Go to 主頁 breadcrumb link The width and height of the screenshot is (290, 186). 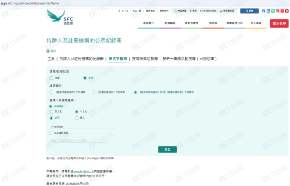click(51, 59)
